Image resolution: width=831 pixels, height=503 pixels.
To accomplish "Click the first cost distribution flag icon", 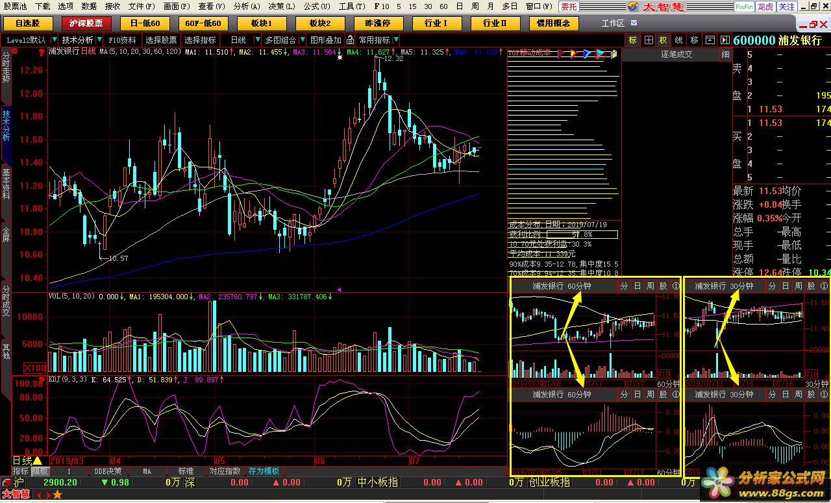I will click(x=560, y=53).
